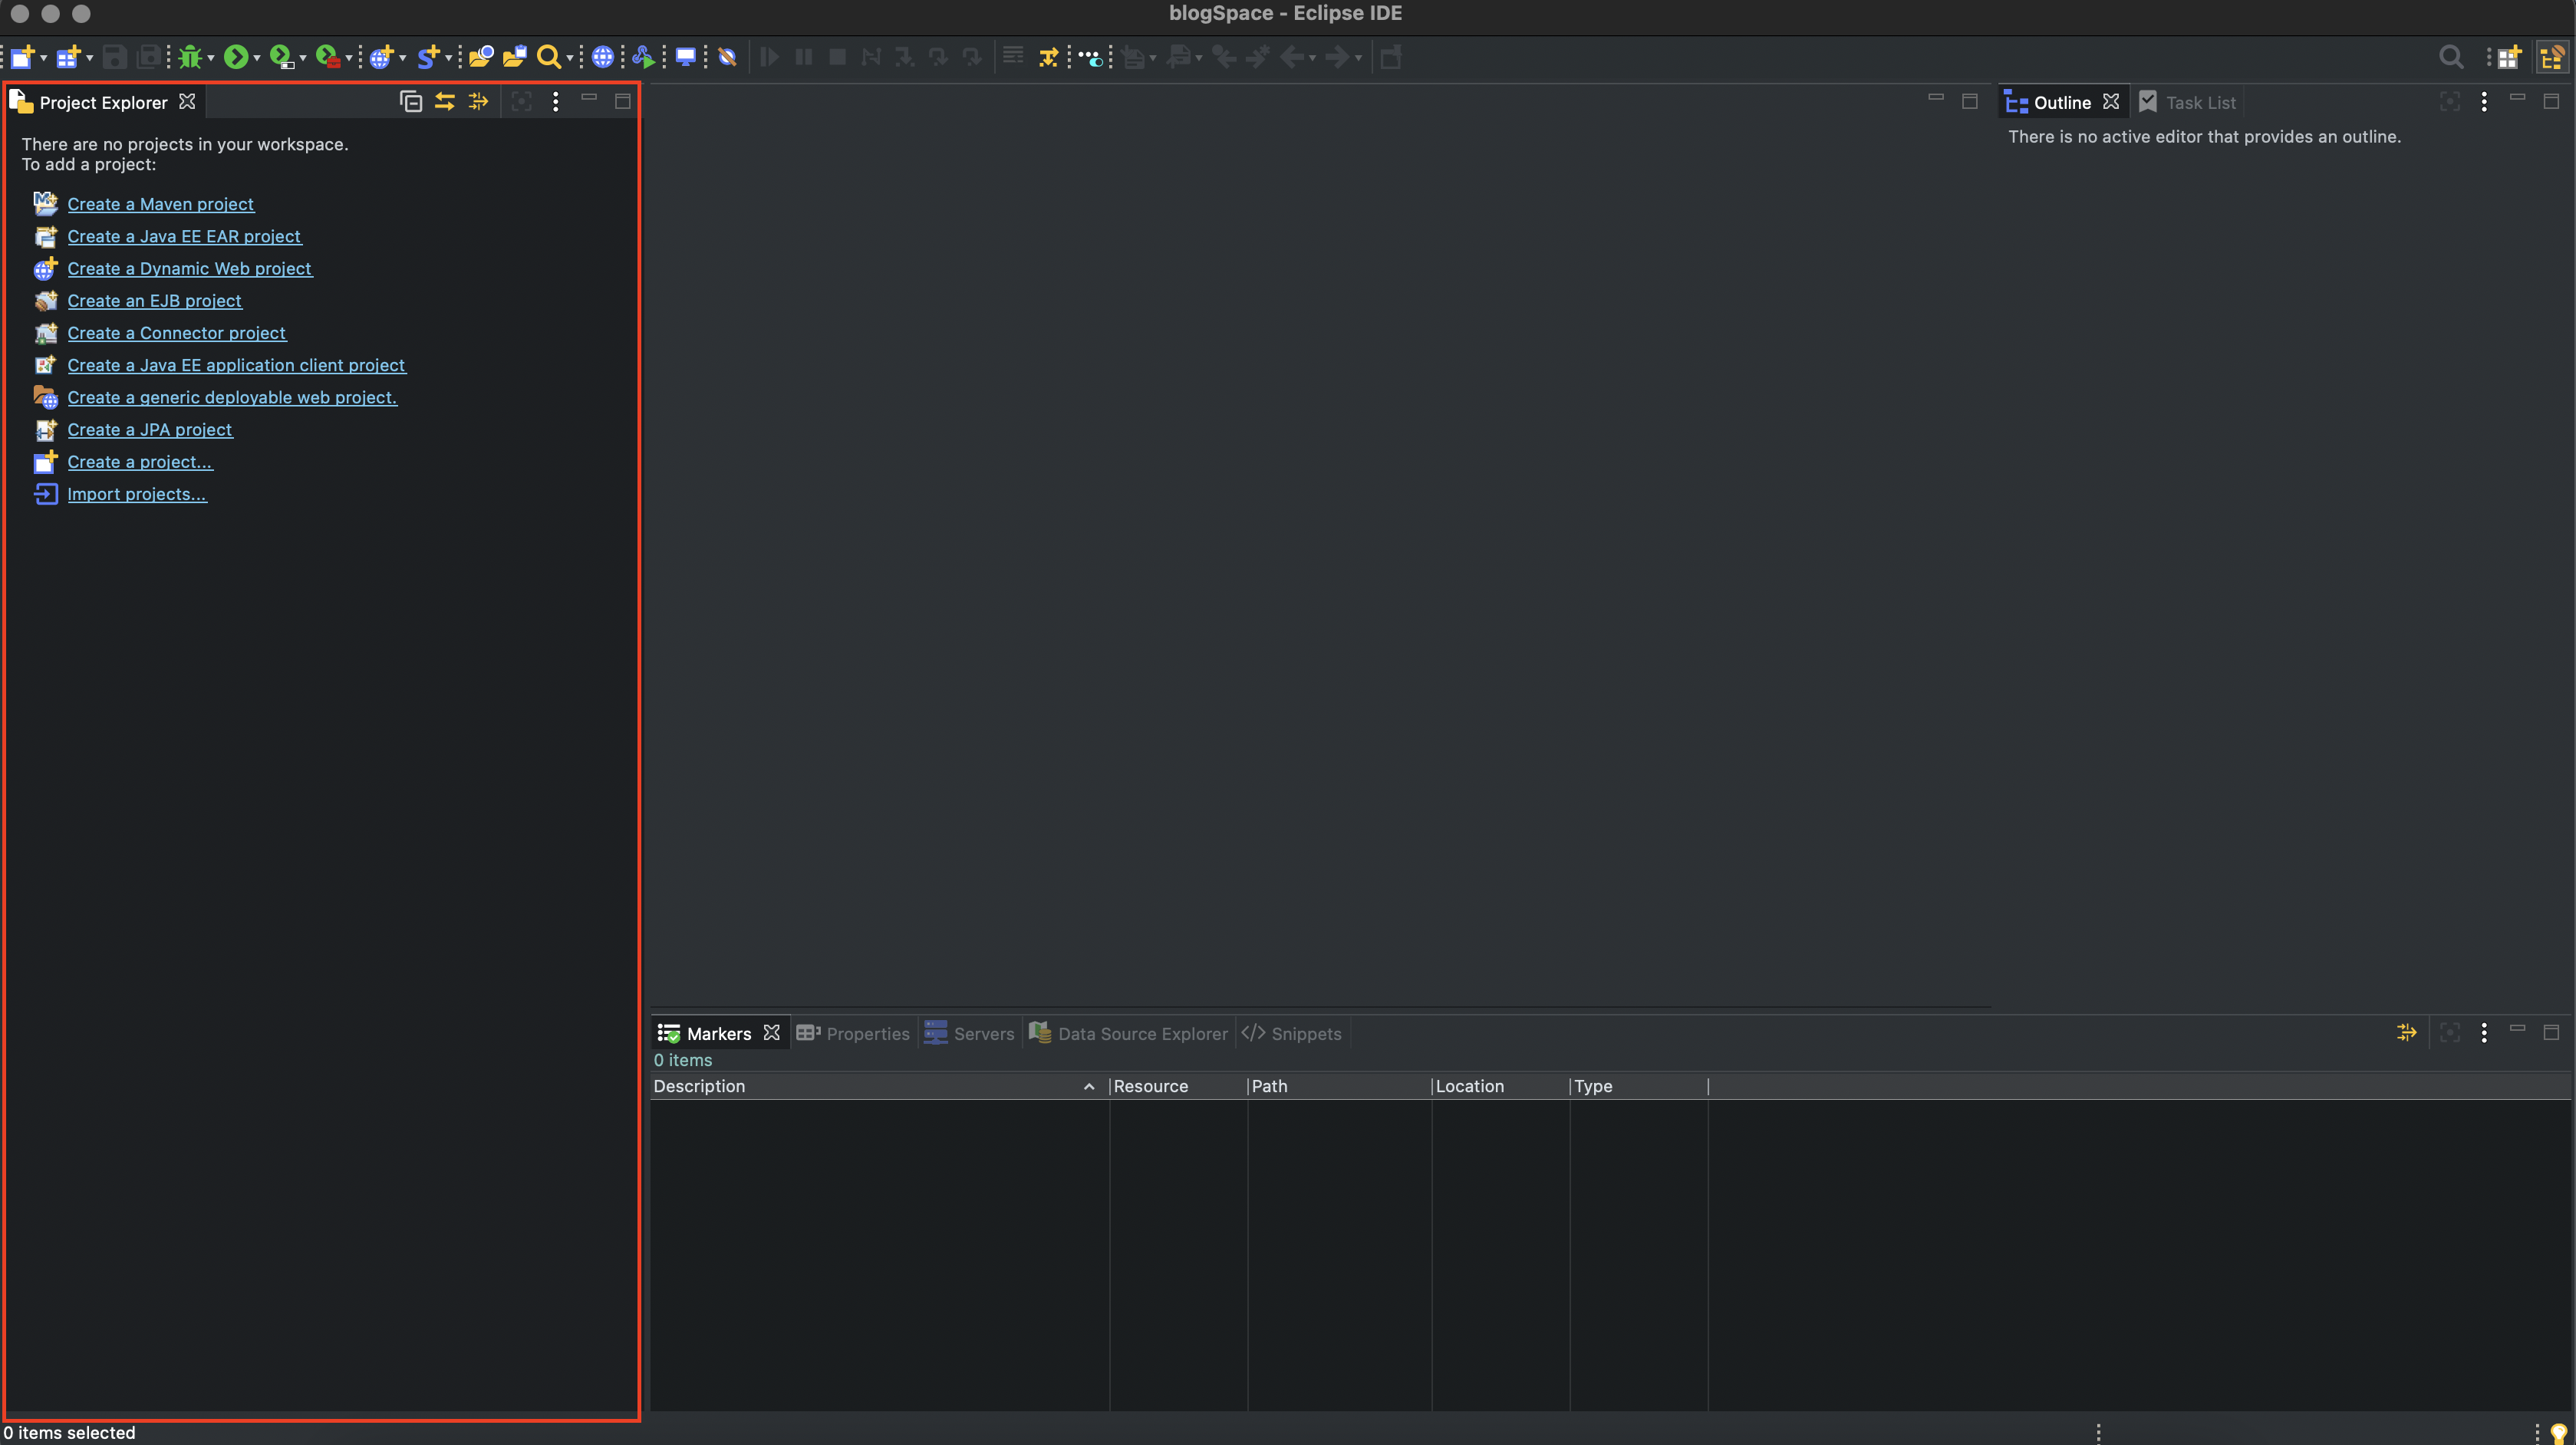Click the green Debug bug icon

189,57
